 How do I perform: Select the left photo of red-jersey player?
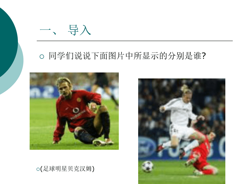point(74,111)
